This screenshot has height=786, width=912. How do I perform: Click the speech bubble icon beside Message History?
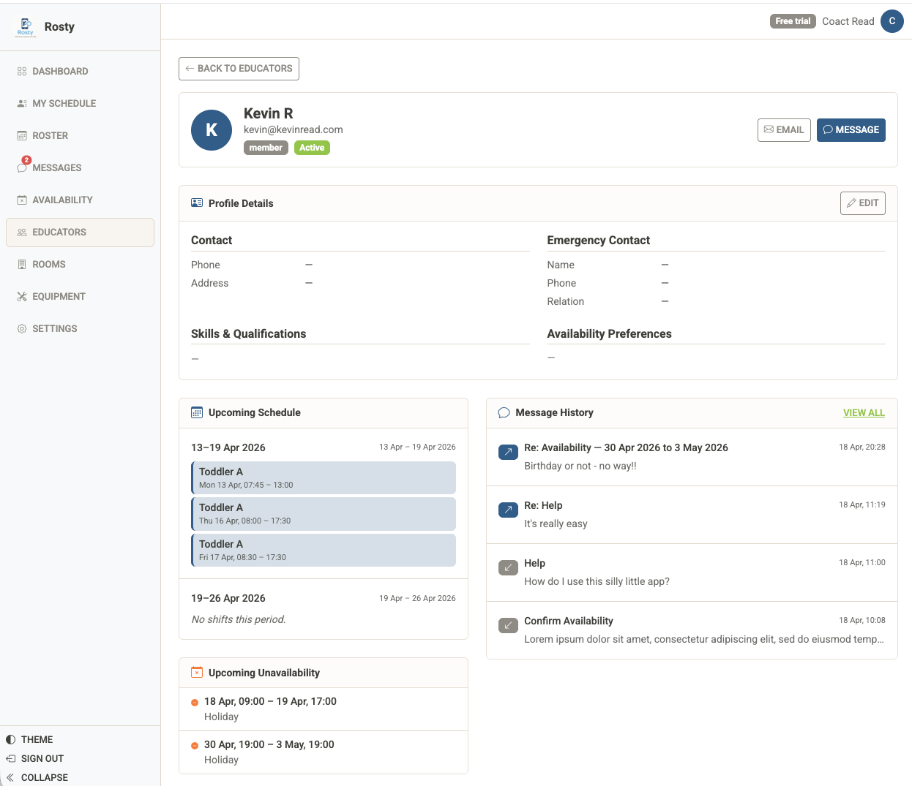coord(504,412)
